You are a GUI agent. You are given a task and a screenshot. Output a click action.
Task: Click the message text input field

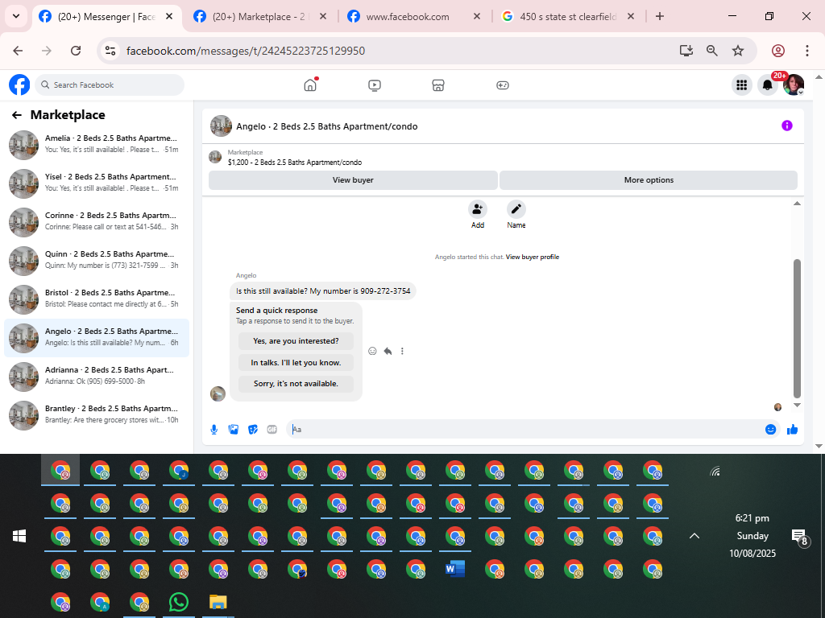pos(526,430)
